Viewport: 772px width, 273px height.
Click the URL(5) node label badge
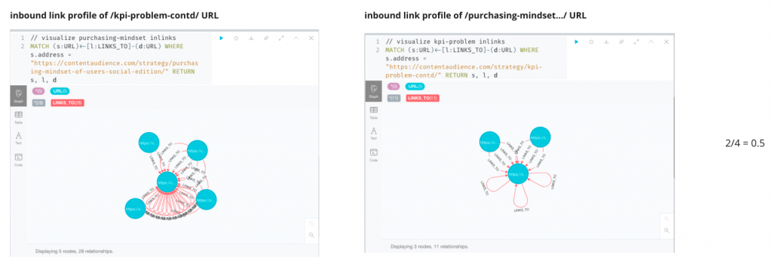point(60,91)
